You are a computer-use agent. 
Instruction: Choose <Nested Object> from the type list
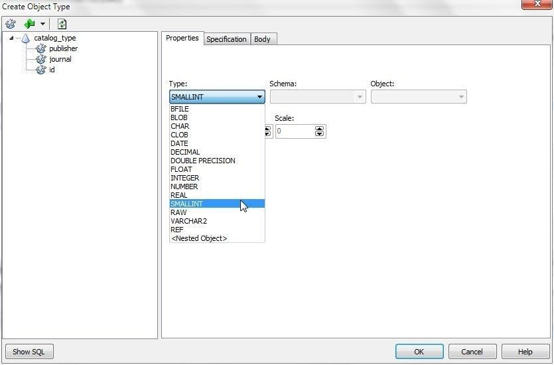pos(217,238)
